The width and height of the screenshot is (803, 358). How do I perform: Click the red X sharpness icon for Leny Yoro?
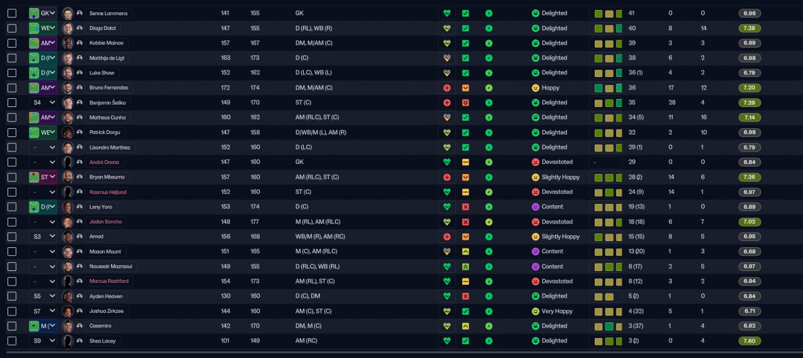pyautogui.click(x=465, y=207)
